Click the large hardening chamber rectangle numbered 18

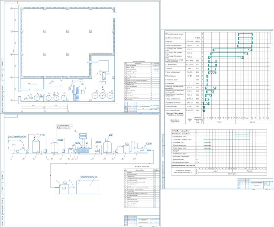coord(87,187)
